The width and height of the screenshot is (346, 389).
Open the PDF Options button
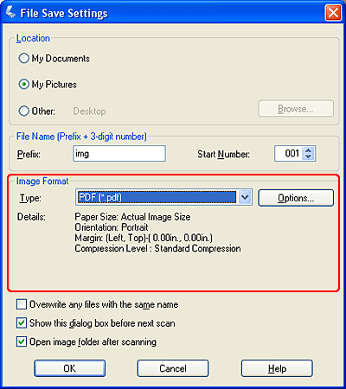[296, 198]
